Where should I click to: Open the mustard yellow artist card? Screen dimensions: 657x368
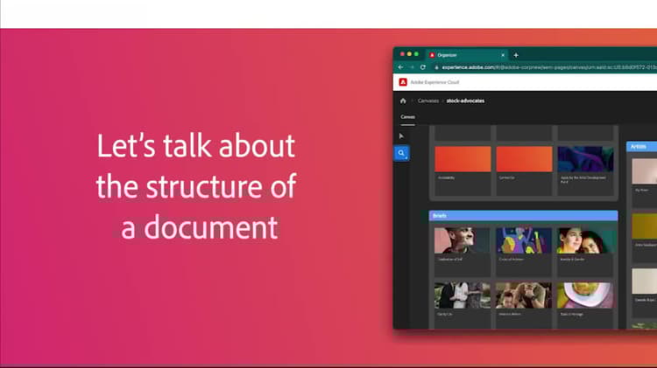[x=645, y=226]
